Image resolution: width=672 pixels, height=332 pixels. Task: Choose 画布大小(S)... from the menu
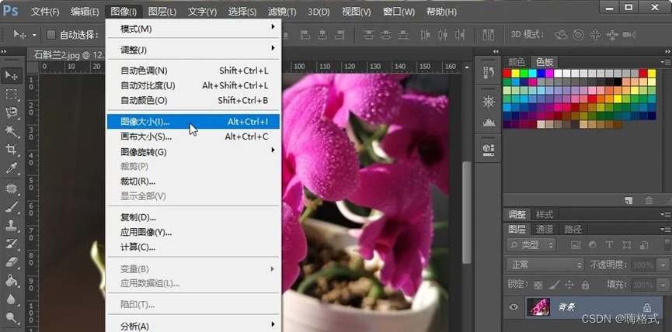coord(193,137)
